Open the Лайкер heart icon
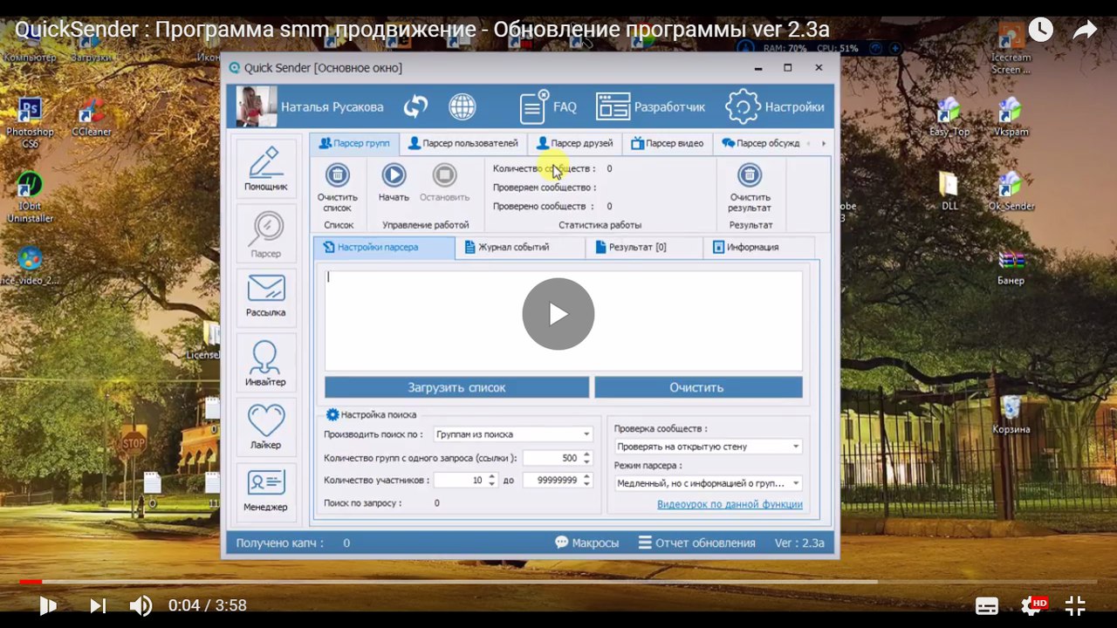Image resolution: width=1117 pixels, height=628 pixels. (x=265, y=427)
